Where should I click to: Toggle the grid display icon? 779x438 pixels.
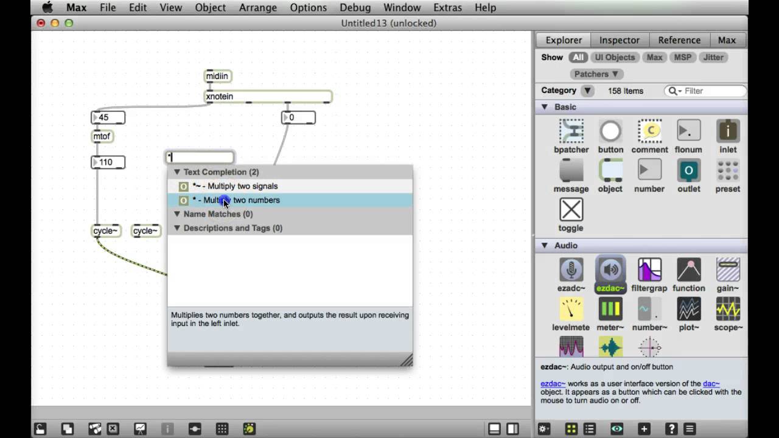point(222,429)
